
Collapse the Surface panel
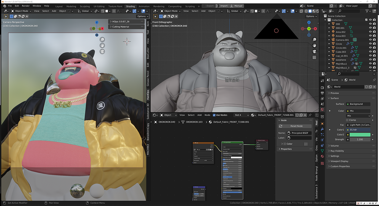(x=351, y=98)
